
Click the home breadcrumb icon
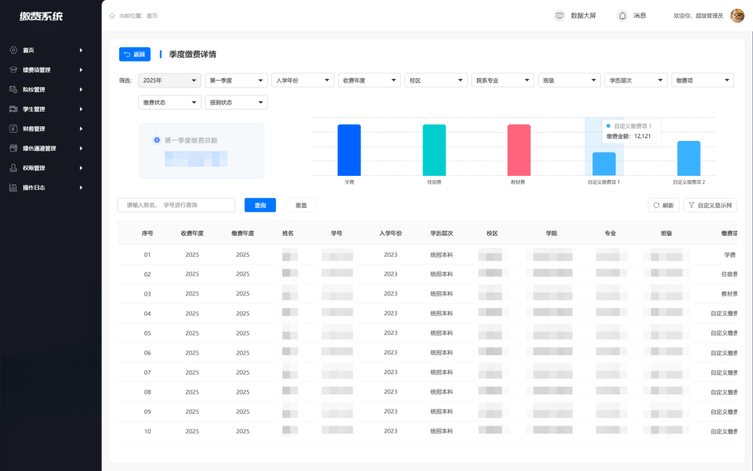112,16
